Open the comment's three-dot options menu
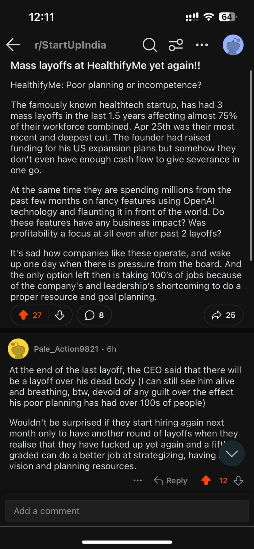The height and width of the screenshot is (549, 254). pyautogui.click(x=138, y=480)
